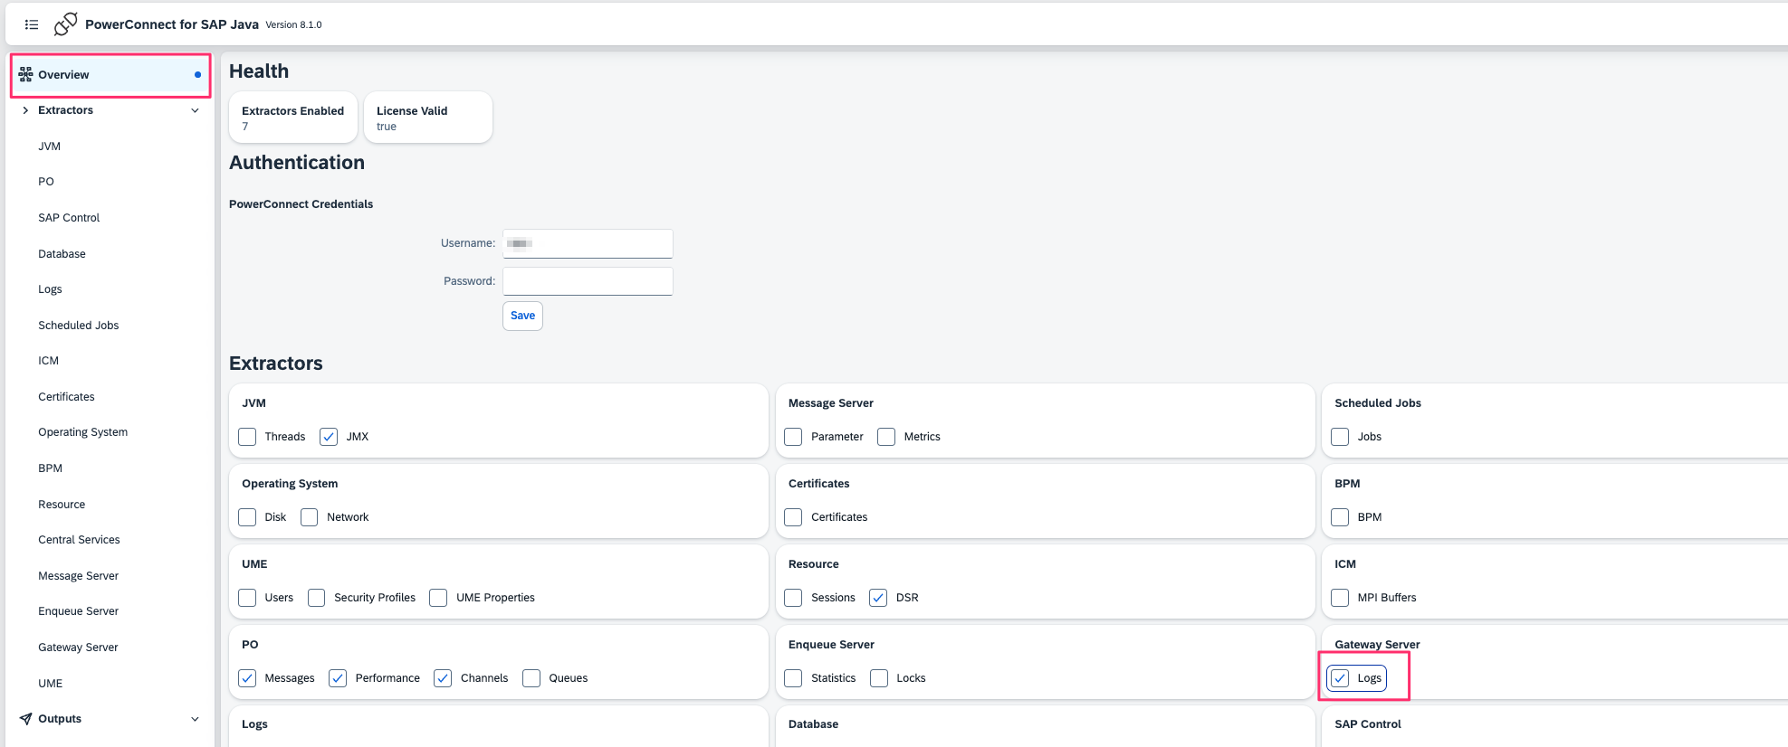
Task: Open the Certificates sidebar page
Action: point(66,397)
